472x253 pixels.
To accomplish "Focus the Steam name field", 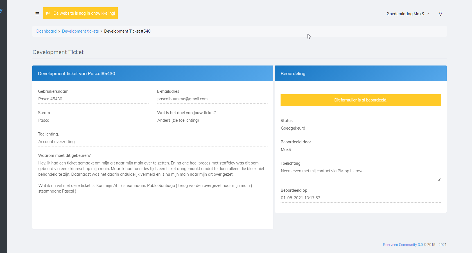I will point(93,120).
